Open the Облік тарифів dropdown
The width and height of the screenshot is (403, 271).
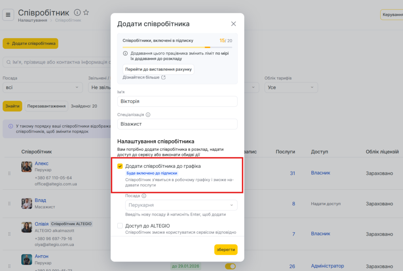tap(291, 88)
